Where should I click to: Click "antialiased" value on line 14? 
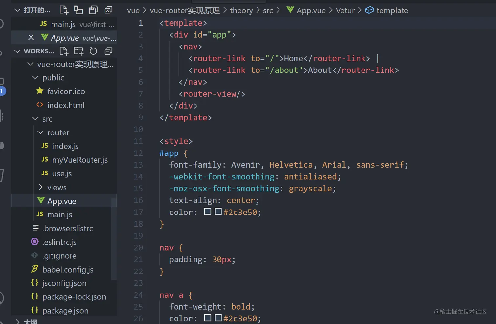pyautogui.click(x=310, y=177)
